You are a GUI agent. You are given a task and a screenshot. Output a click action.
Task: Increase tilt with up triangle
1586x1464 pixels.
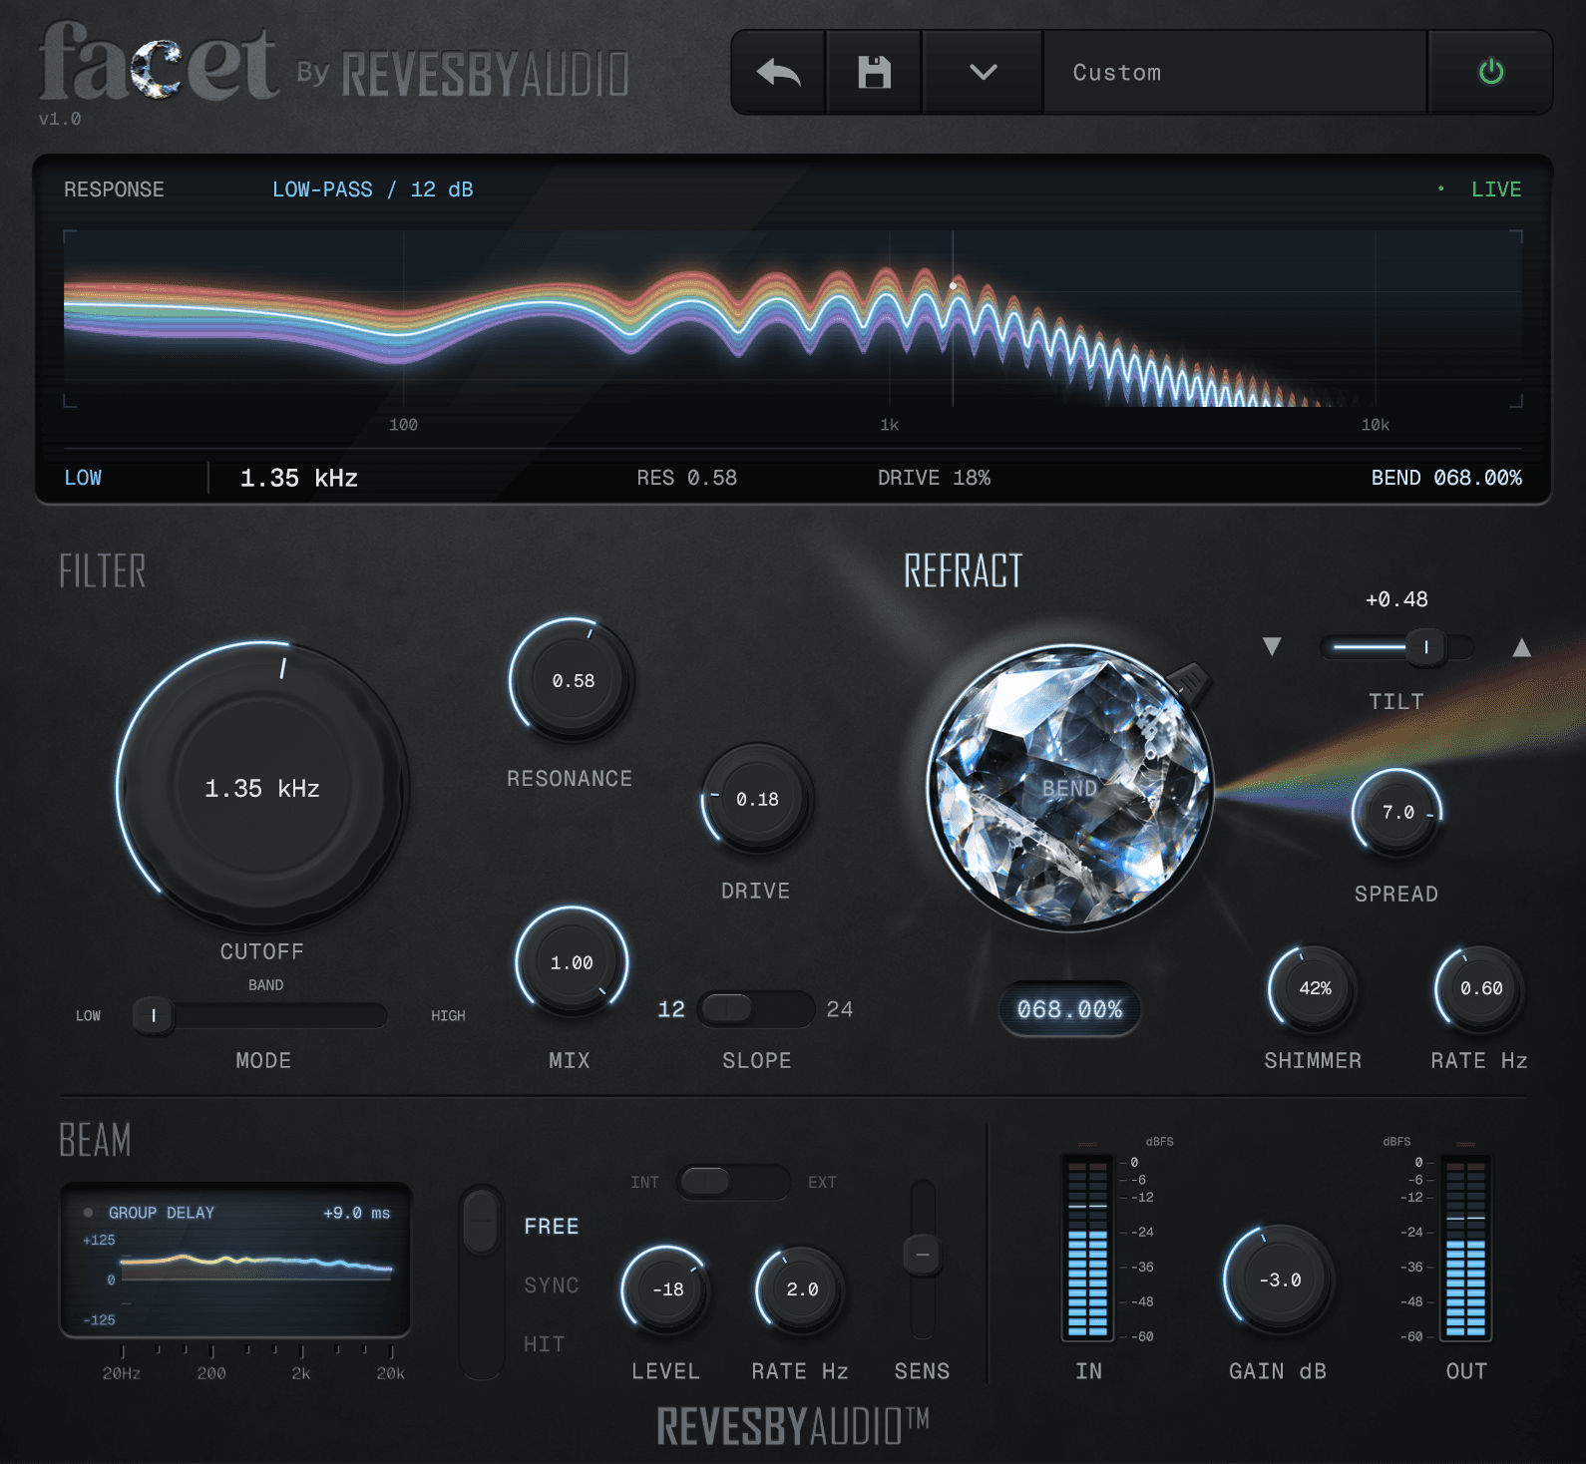click(x=1521, y=647)
